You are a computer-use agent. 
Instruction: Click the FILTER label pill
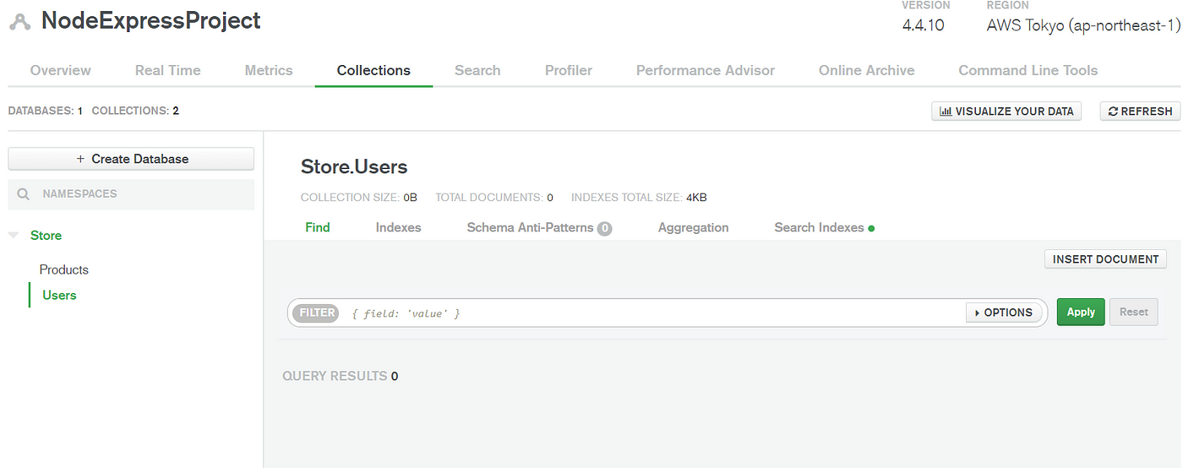pos(317,313)
